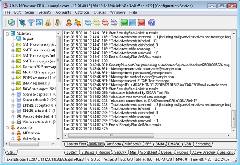Click the blue square toolbar button
Screen dimensions: 240x165
pos(133,23)
